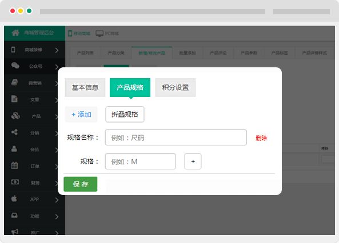Click the APP apple icon
Image resolution: width=339 pixels, height=243 pixels.
coord(14,199)
